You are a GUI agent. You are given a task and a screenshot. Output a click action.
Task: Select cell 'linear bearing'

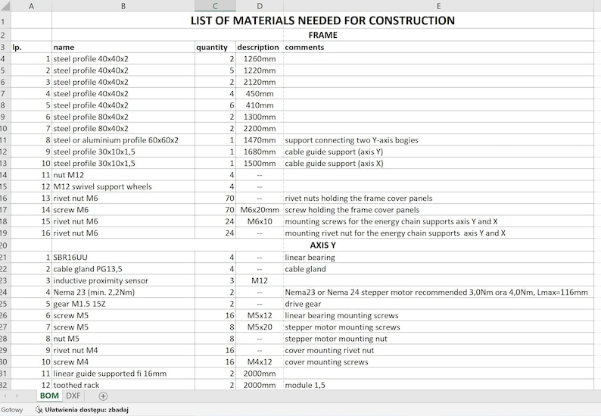click(438, 257)
